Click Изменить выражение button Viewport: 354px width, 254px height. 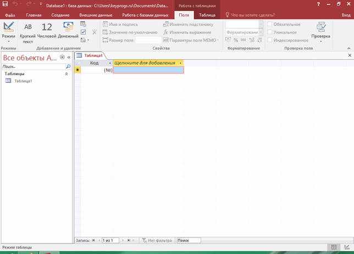187,32
